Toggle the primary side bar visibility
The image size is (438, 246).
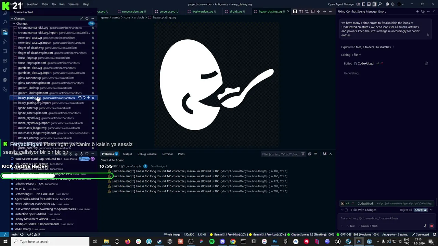tap(363, 4)
